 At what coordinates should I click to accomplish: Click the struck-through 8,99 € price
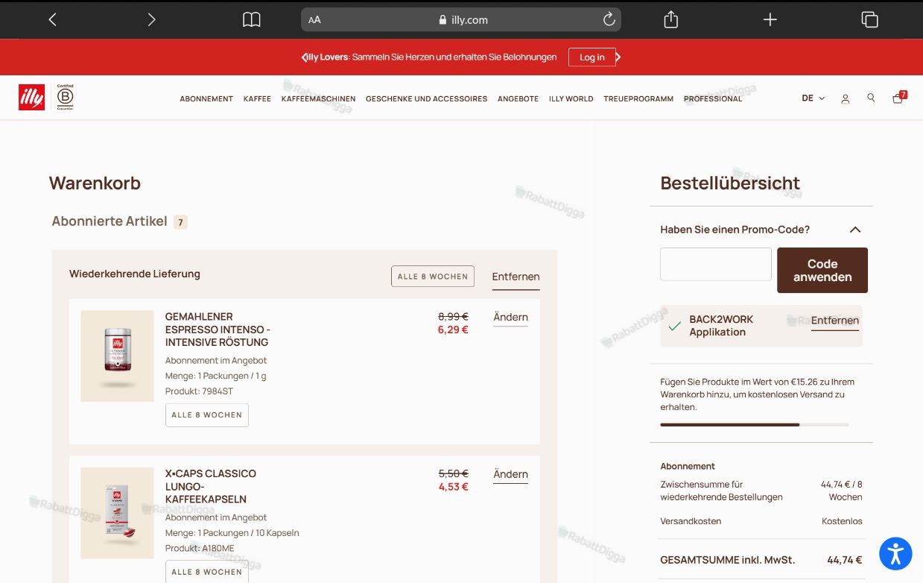(x=453, y=317)
